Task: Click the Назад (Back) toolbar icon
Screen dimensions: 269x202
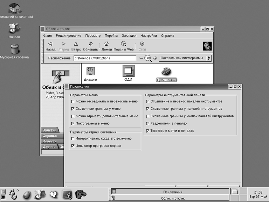Action: click(50, 44)
